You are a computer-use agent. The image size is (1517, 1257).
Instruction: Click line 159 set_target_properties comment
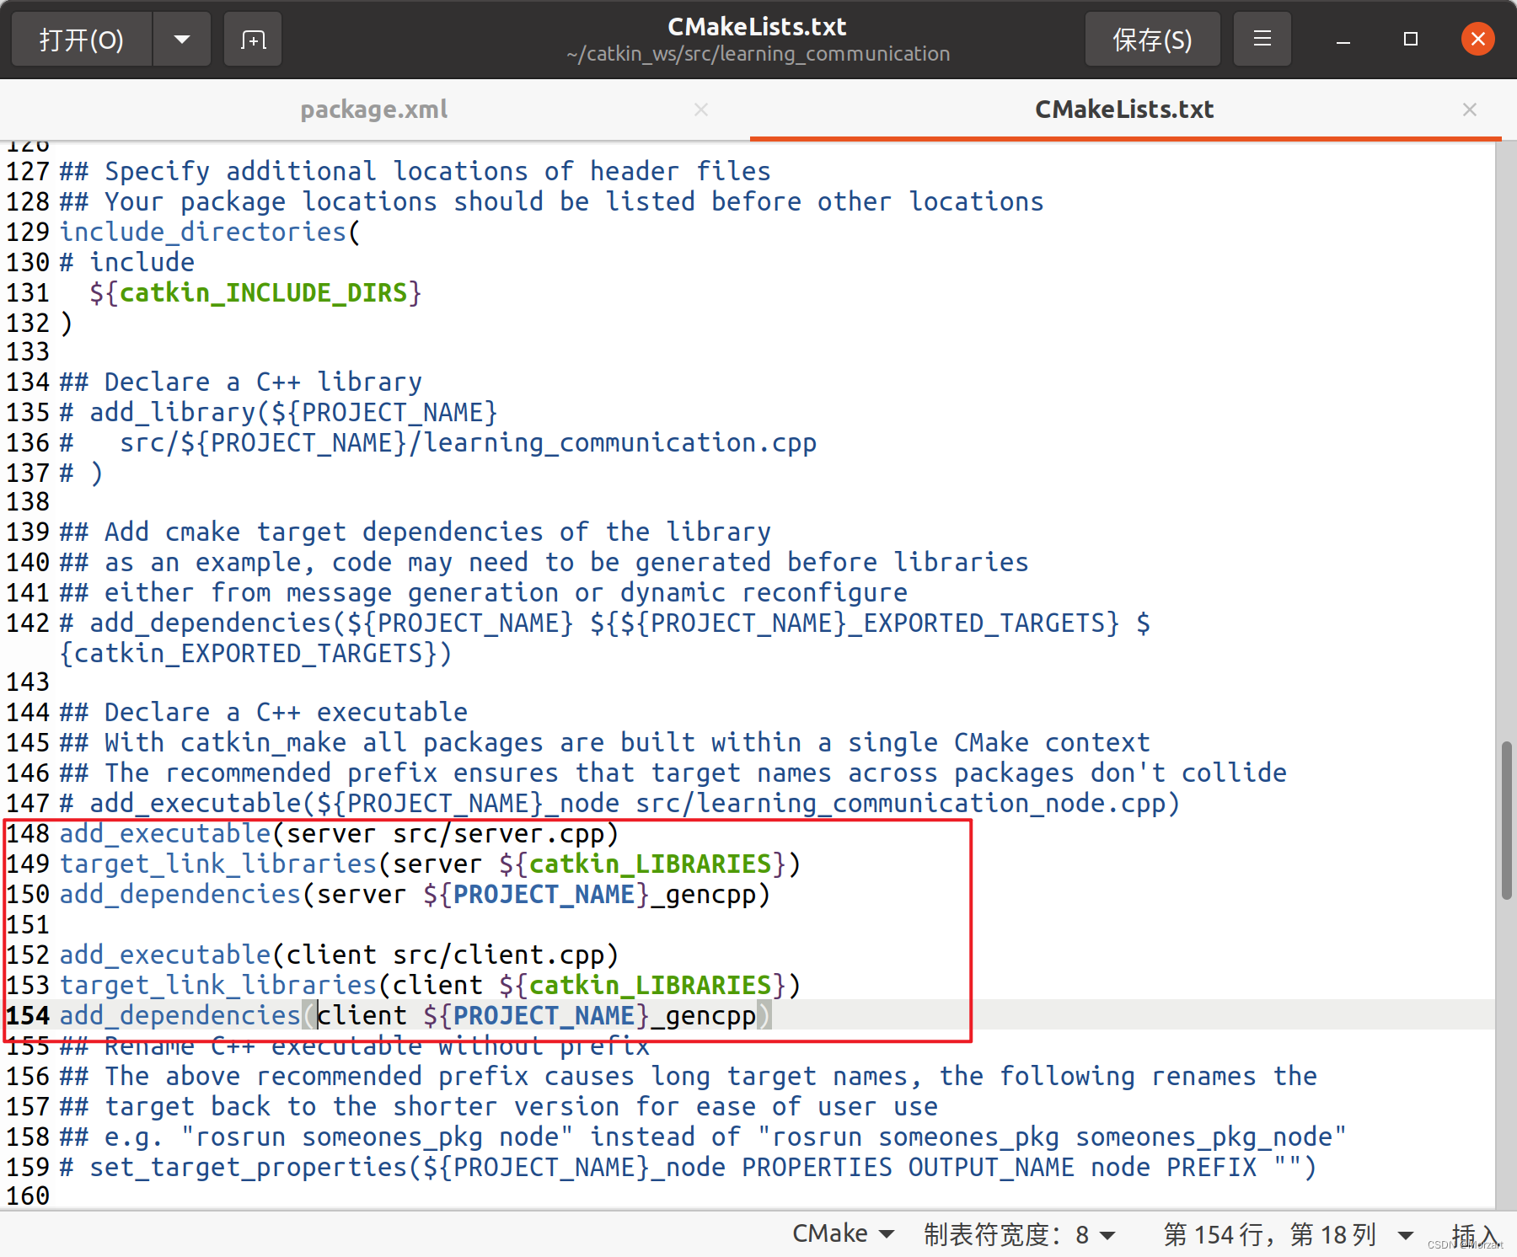(688, 1167)
